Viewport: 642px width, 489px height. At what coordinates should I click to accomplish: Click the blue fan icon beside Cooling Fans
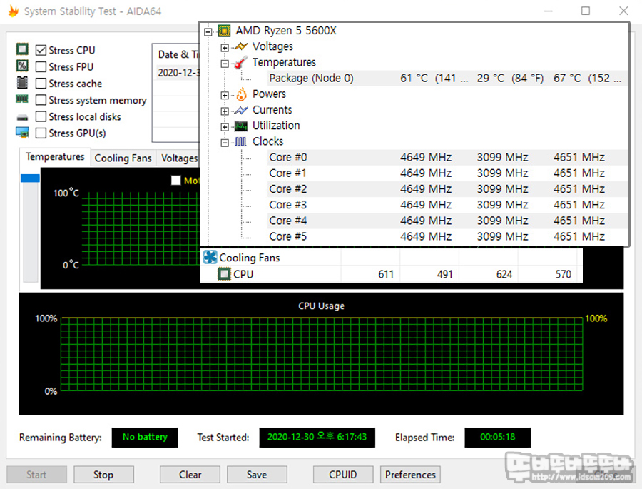pos(210,258)
